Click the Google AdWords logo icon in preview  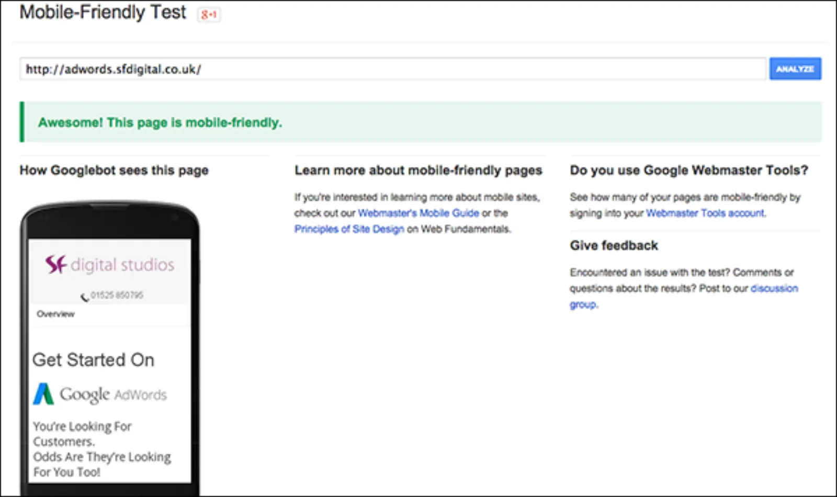pyautogui.click(x=43, y=394)
